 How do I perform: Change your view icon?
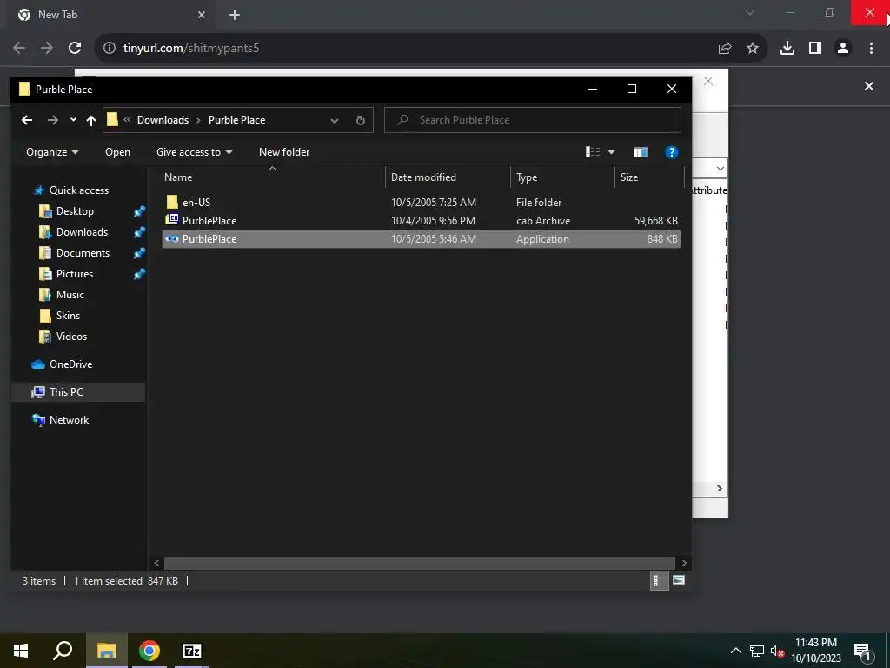click(x=593, y=151)
